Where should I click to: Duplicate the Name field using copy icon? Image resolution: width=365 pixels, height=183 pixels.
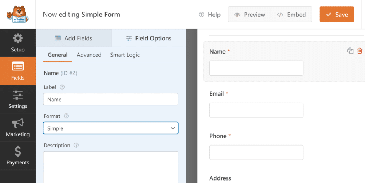(x=350, y=51)
